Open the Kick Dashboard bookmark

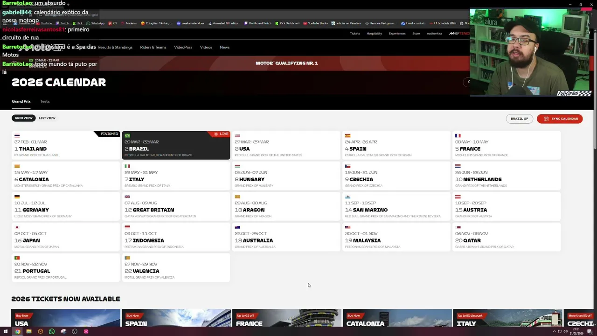(287, 23)
